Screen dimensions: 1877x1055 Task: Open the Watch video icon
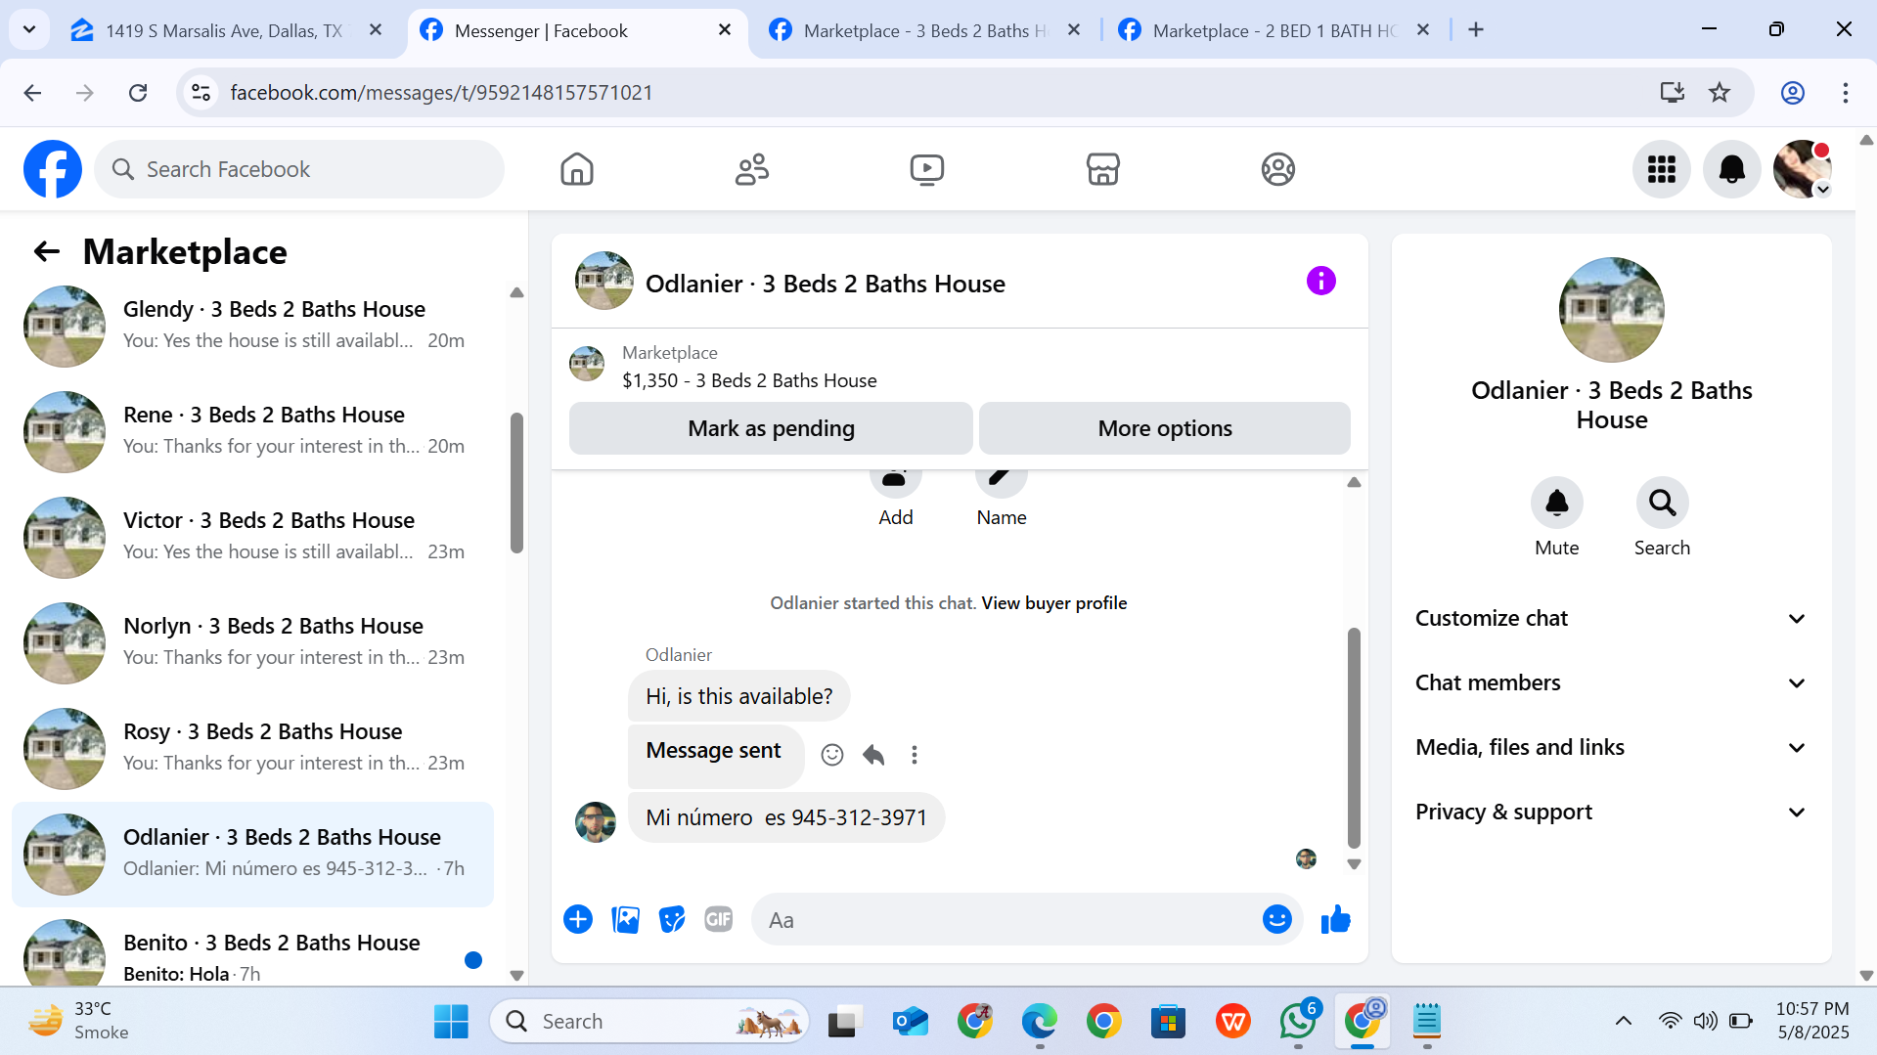point(927,169)
